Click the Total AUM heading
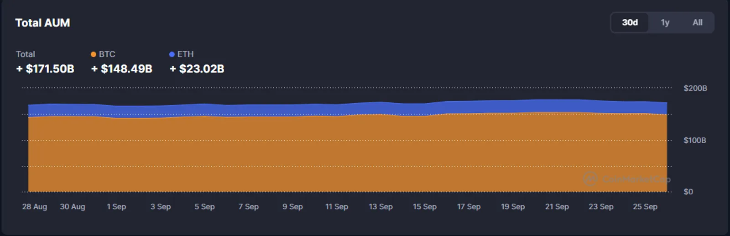The image size is (730, 236). point(42,23)
